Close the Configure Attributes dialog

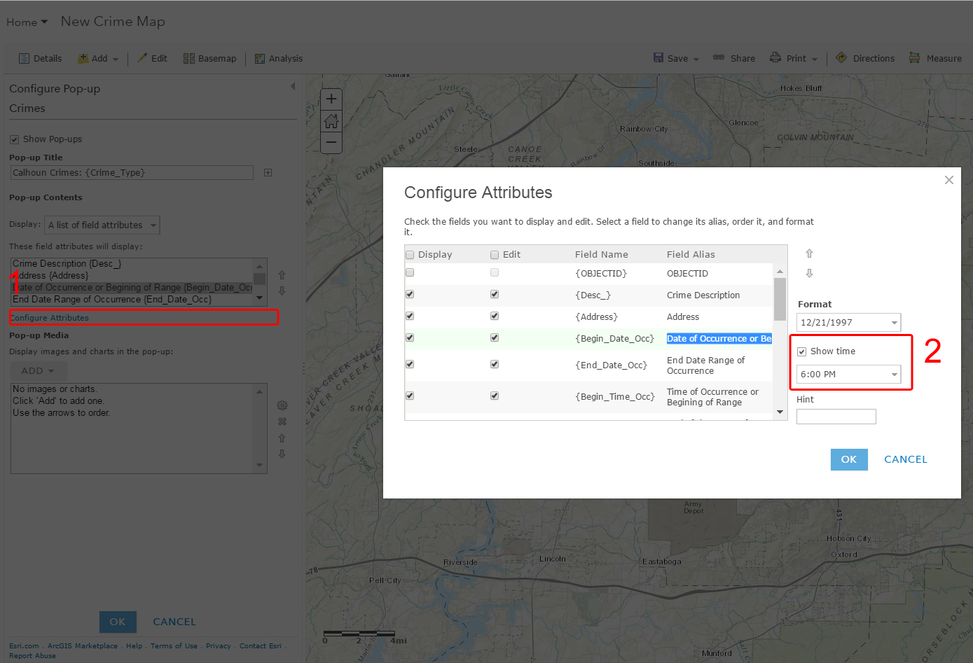[x=948, y=180]
